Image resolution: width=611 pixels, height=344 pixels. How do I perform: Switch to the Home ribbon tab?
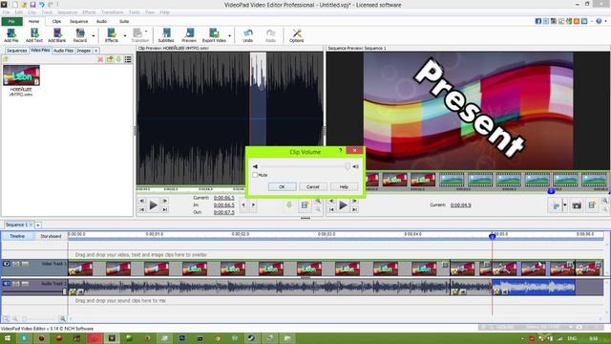coord(34,21)
